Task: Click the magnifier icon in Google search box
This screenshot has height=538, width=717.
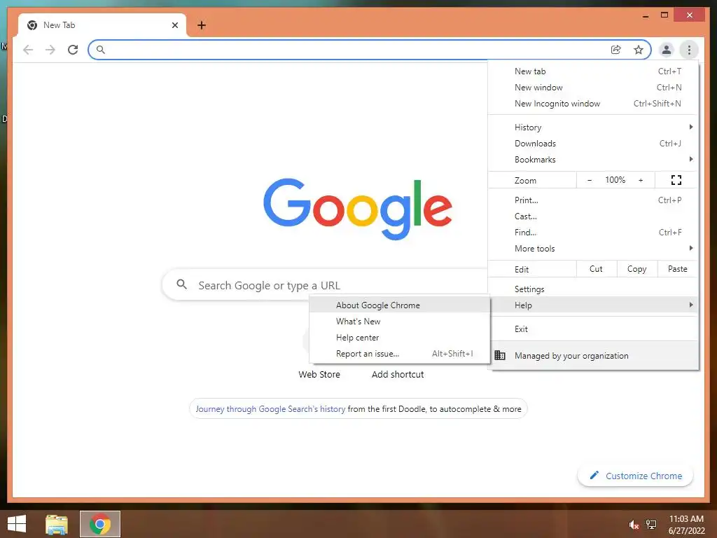Action: click(x=181, y=284)
